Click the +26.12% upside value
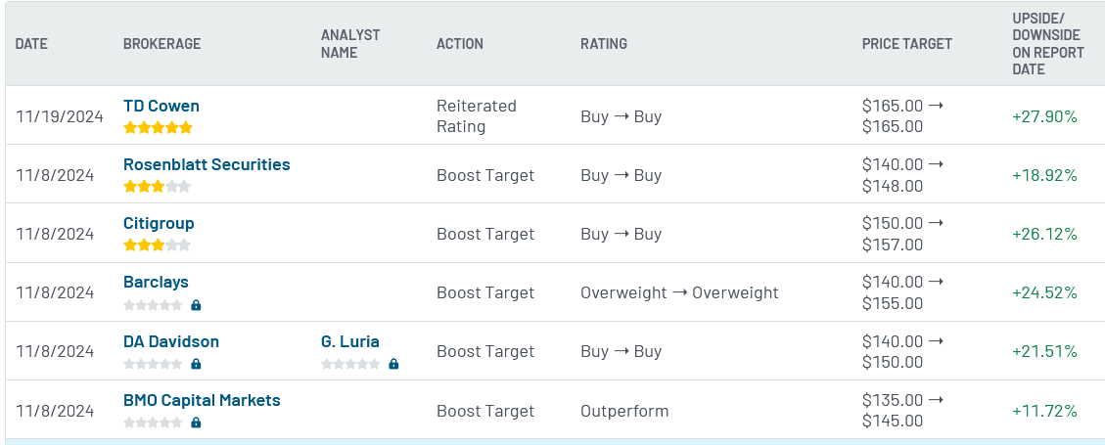This screenshot has width=1105, height=445. tap(1044, 234)
